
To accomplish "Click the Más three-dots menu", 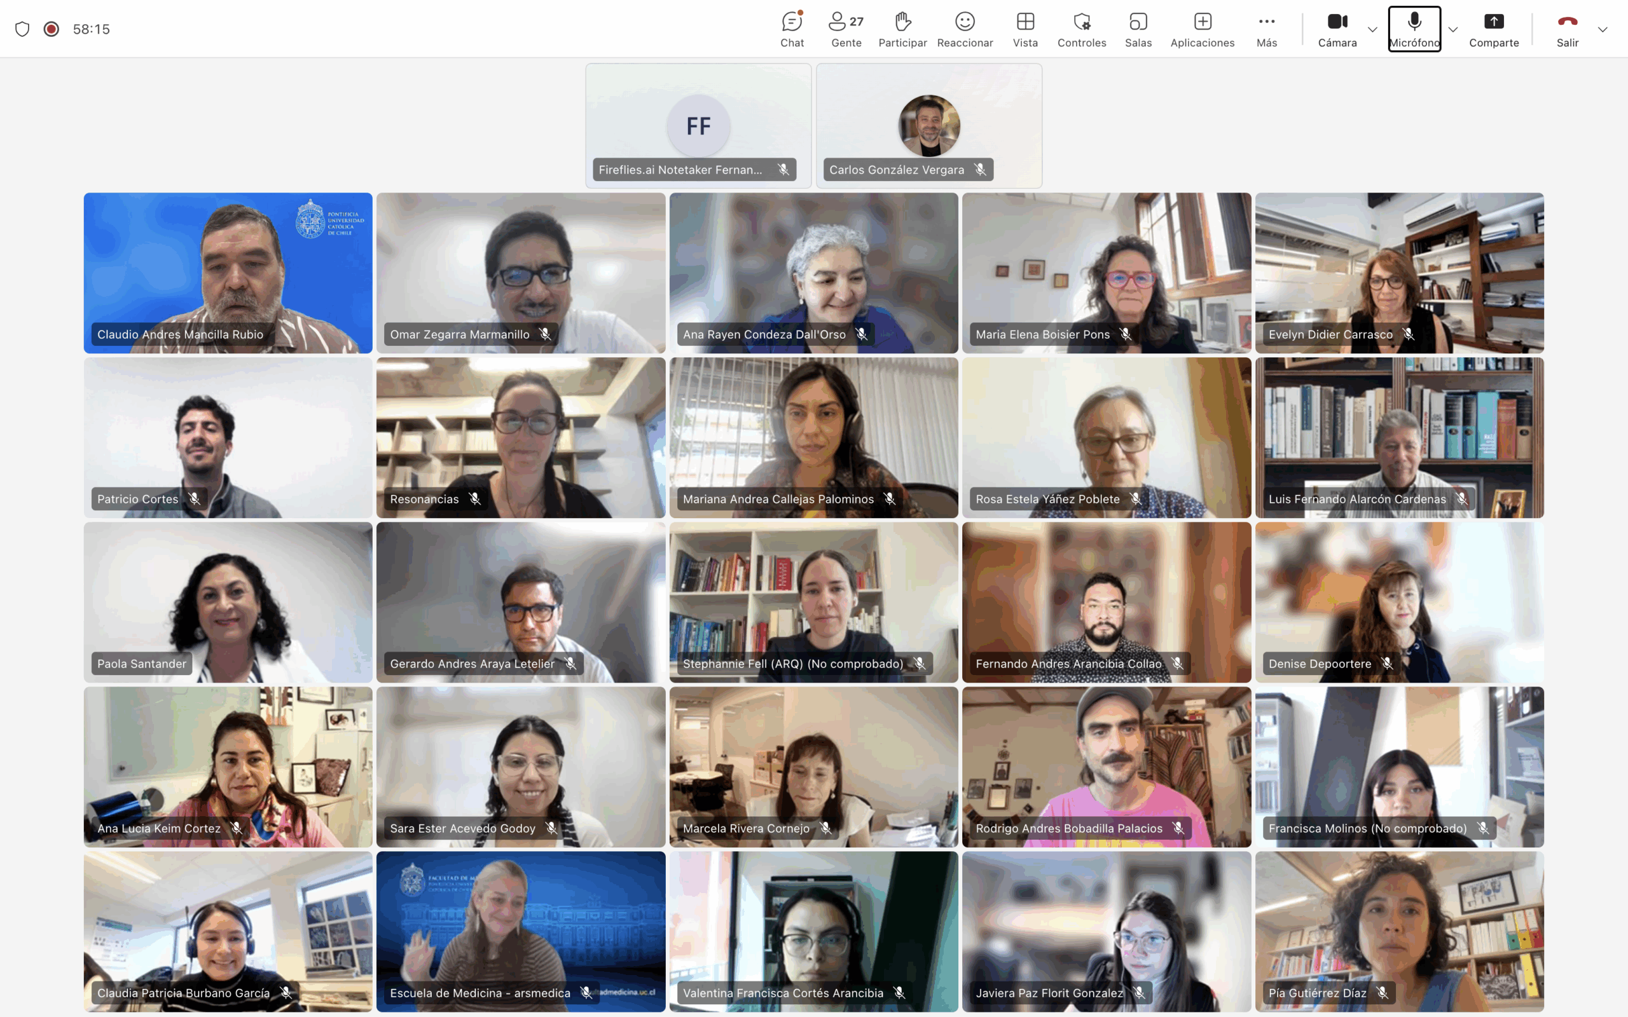I will pyautogui.click(x=1266, y=29).
